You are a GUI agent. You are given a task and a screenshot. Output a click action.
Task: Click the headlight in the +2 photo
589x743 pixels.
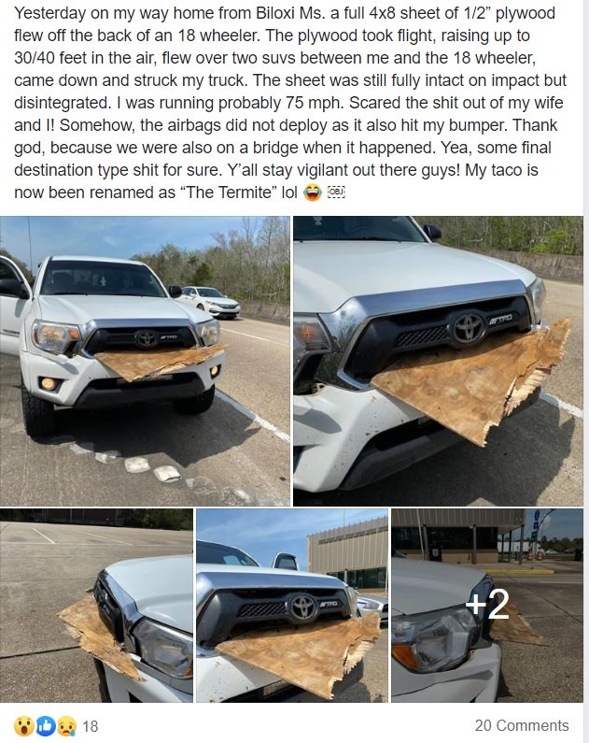pyautogui.click(x=434, y=638)
